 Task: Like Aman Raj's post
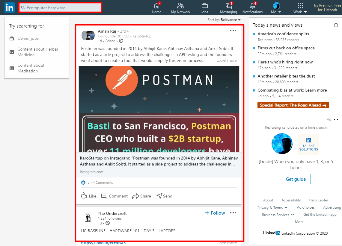click(88, 196)
